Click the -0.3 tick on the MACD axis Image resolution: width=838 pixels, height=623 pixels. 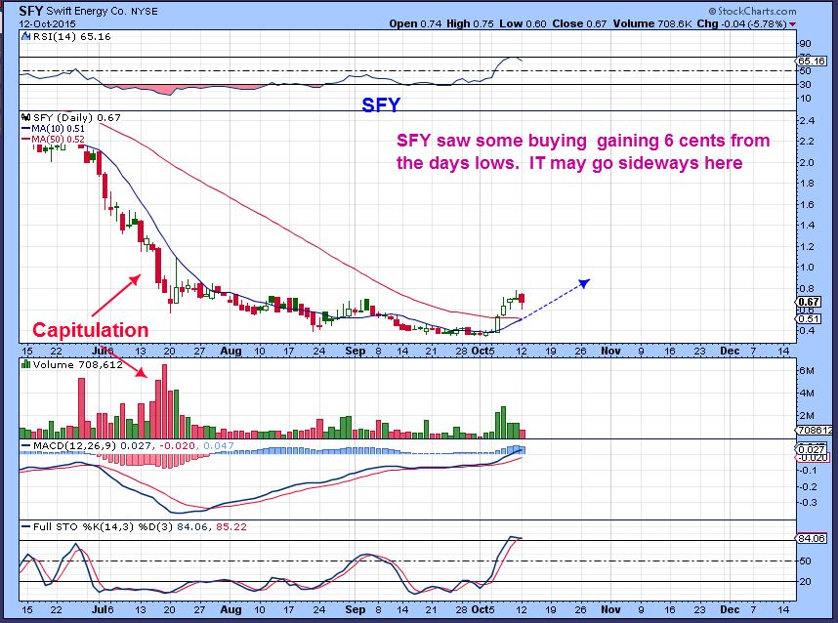tap(809, 503)
